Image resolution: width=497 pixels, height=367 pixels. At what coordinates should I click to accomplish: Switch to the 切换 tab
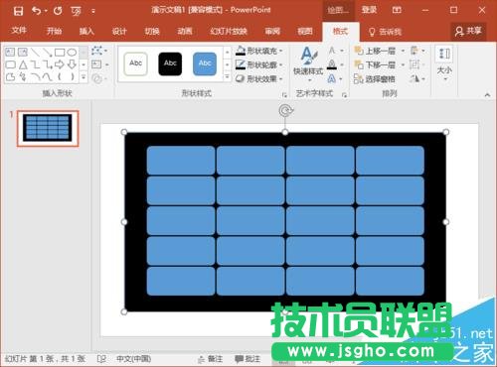tap(152, 32)
